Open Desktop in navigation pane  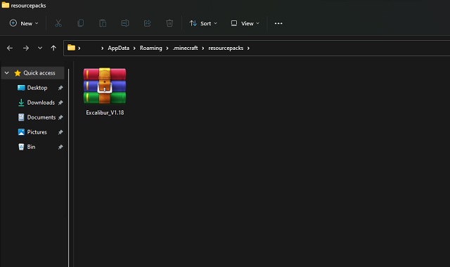point(37,88)
